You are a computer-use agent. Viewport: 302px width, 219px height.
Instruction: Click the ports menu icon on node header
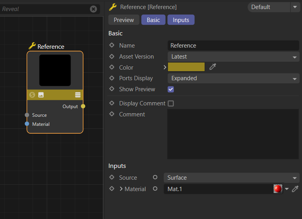[78, 95]
